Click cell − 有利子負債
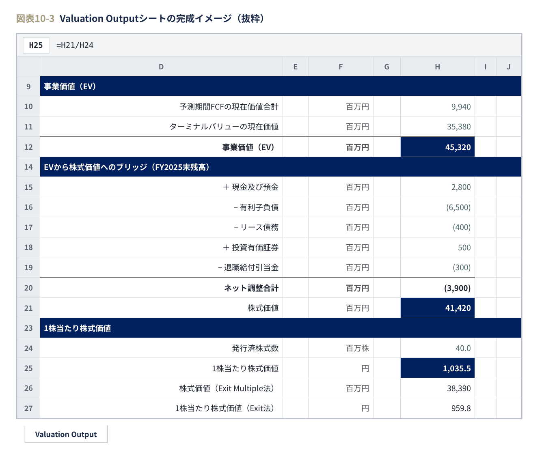 click(x=161, y=207)
